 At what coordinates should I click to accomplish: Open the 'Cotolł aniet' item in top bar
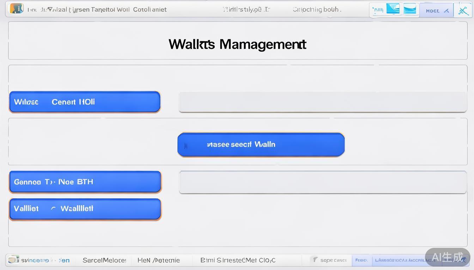[150, 9]
